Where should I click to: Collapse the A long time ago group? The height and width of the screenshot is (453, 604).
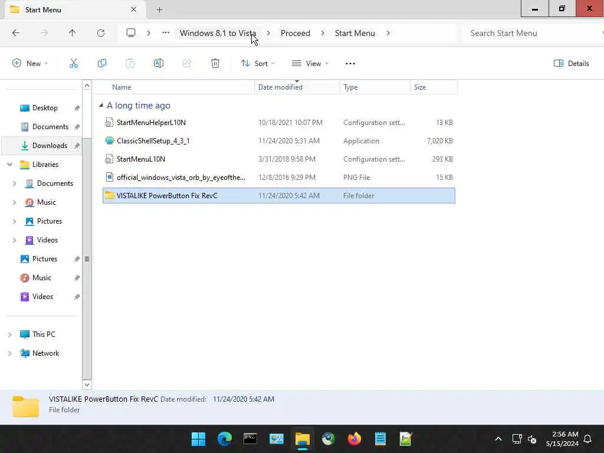point(101,105)
